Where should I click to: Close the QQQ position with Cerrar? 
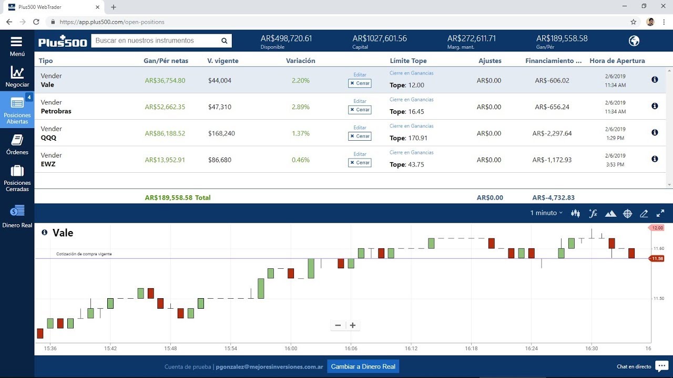360,136
